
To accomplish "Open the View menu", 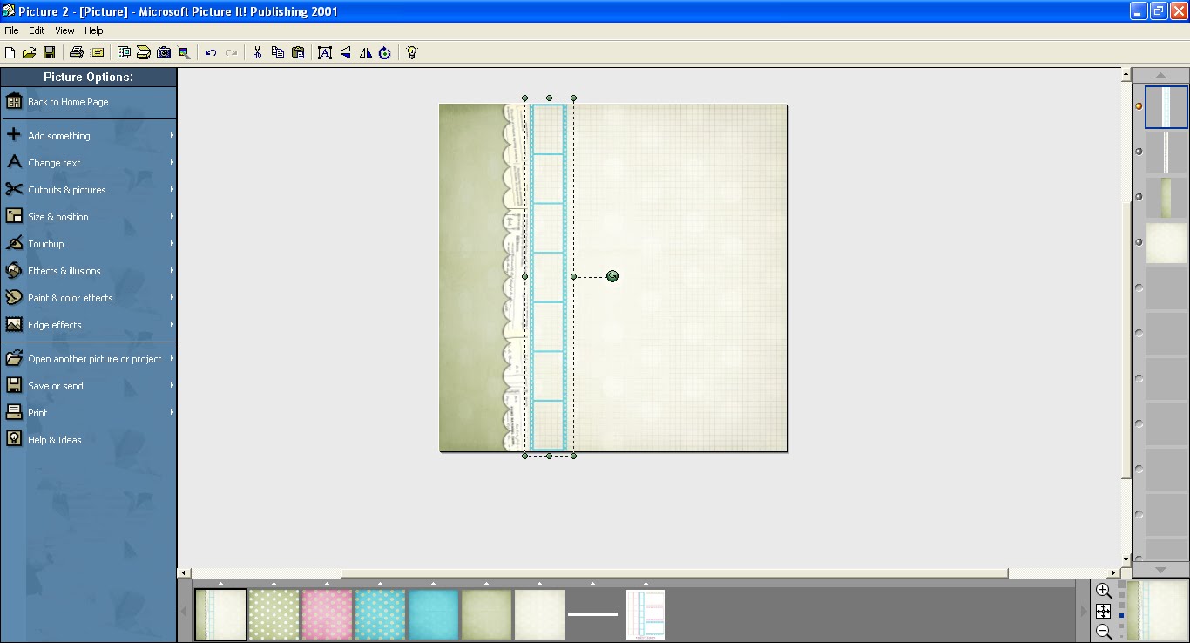I will tap(64, 30).
